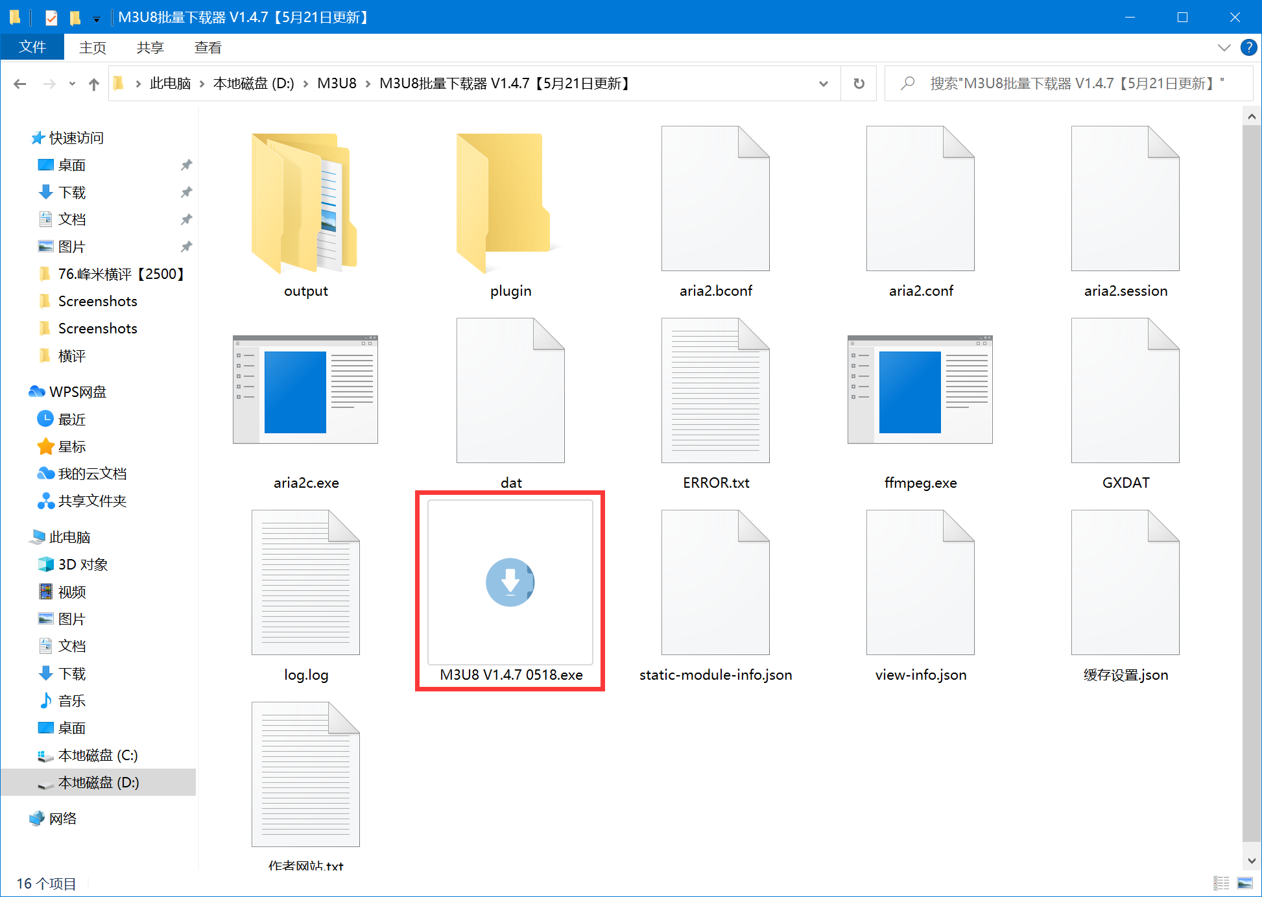
Task: Open the 查看 ribbon tab
Action: tap(208, 47)
